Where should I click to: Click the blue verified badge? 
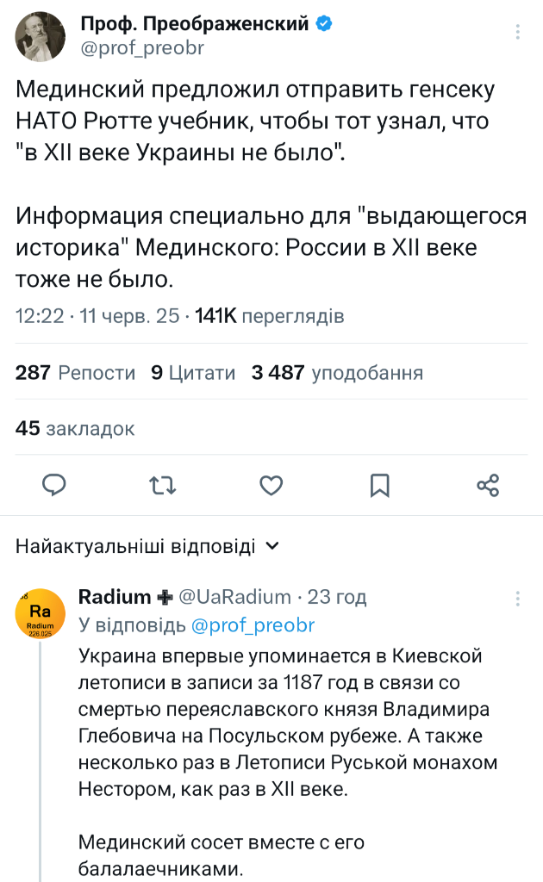[x=323, y=24]
